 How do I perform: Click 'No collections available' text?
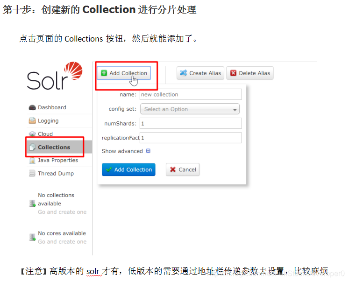point(56,199)
